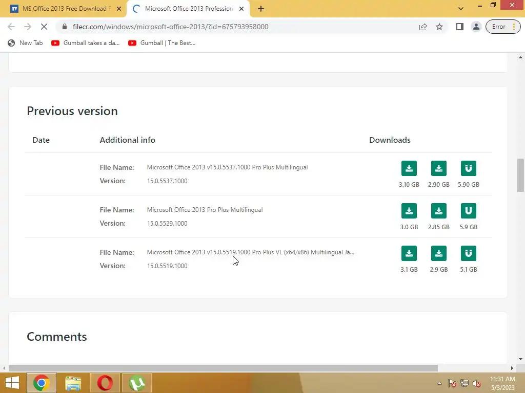This screenshot has width=525, height=393.
Task: Open Chrome from the taskbar
Action: [41, 383]
